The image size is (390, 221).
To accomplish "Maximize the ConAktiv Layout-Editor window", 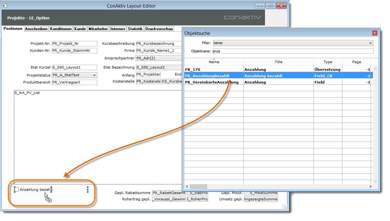I will 270,6.
